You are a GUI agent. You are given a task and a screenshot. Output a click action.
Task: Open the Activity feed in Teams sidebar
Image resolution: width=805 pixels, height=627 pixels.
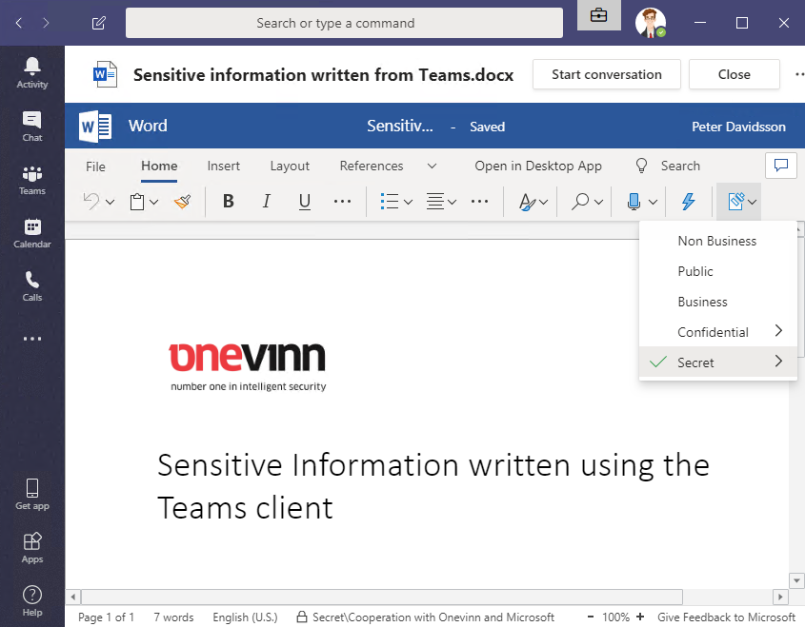coord(31,72)
